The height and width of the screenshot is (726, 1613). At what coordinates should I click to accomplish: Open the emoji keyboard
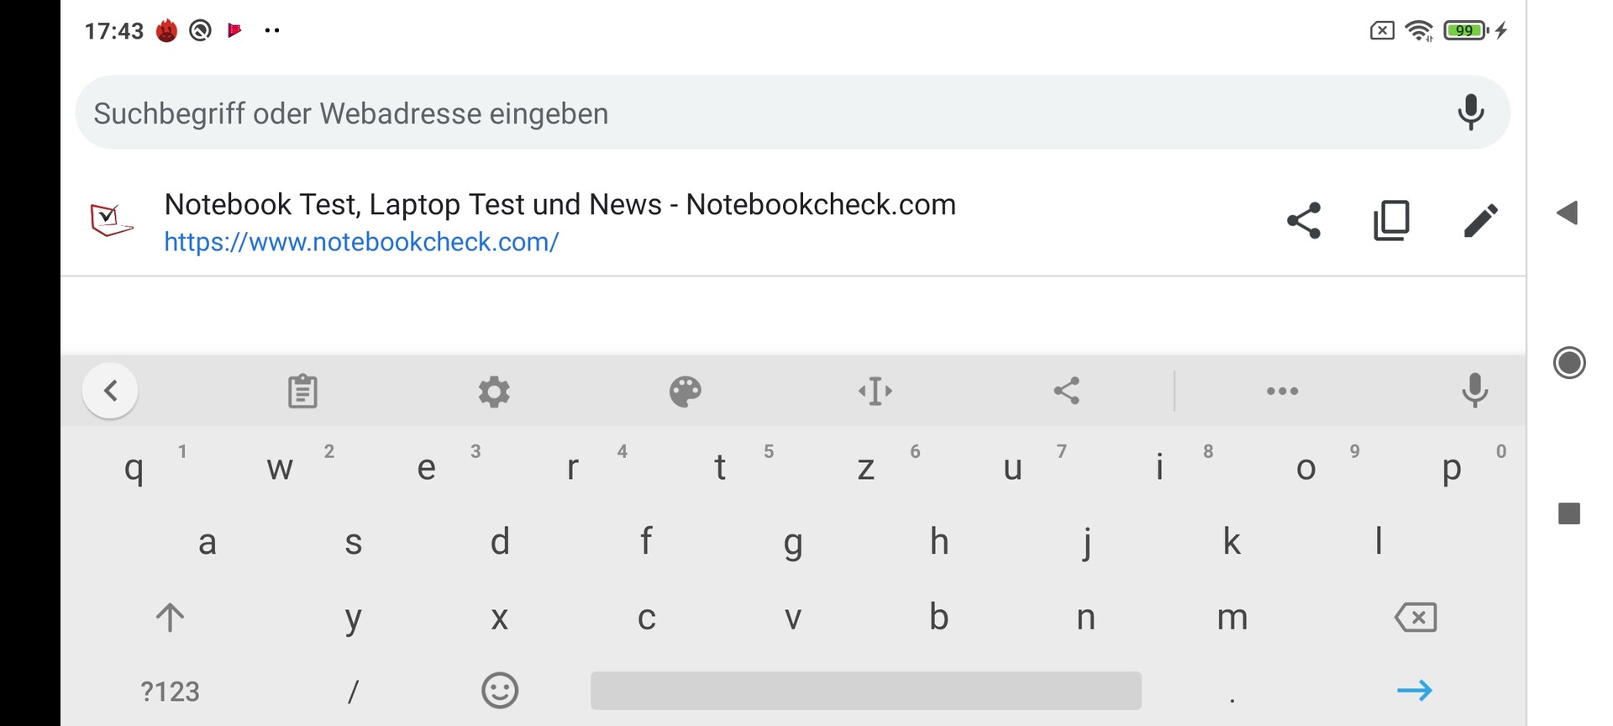tap(500, 691)
